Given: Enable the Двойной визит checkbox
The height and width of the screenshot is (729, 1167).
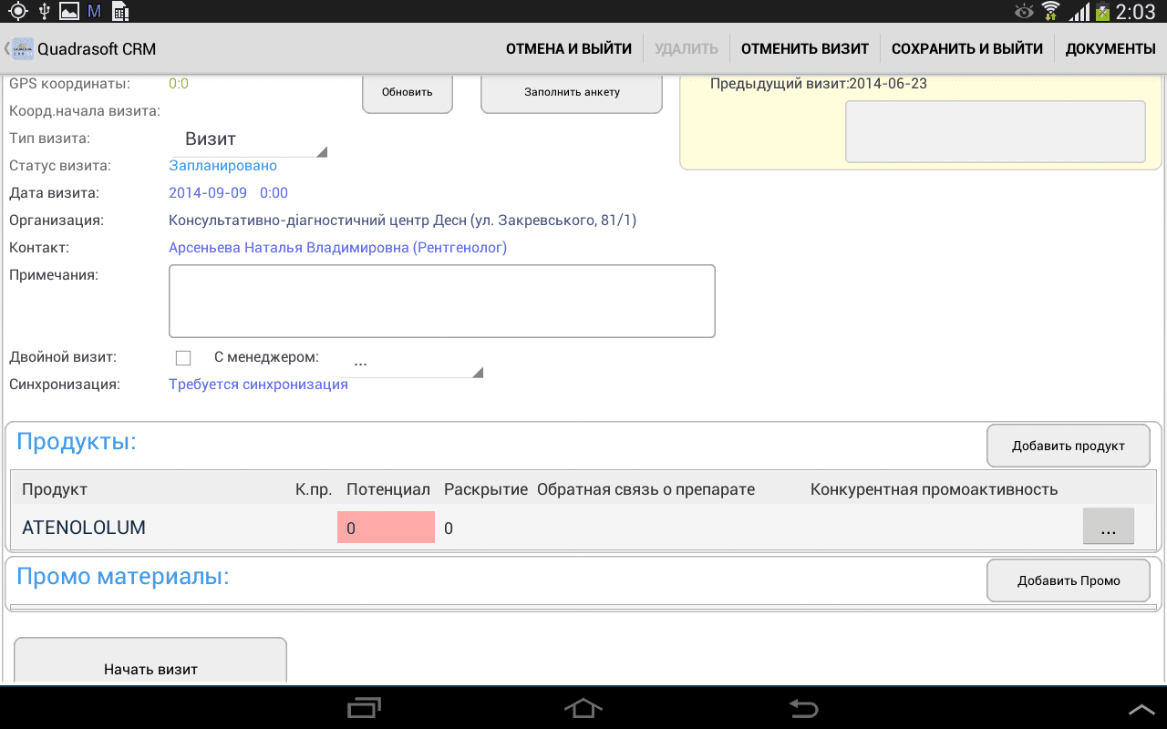Looking at the screenshot, I should [183, 358].
